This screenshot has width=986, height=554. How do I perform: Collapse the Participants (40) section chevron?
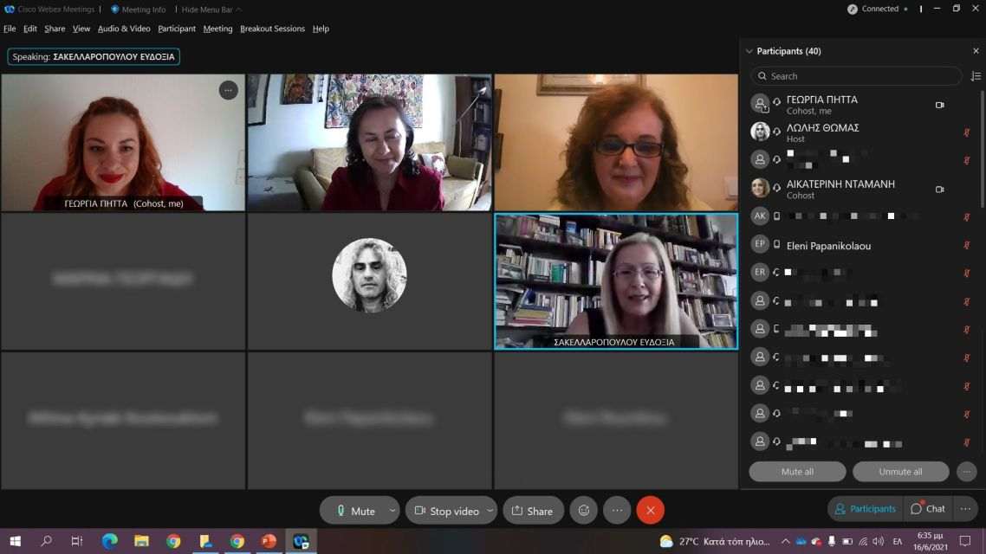coord(749,51)
